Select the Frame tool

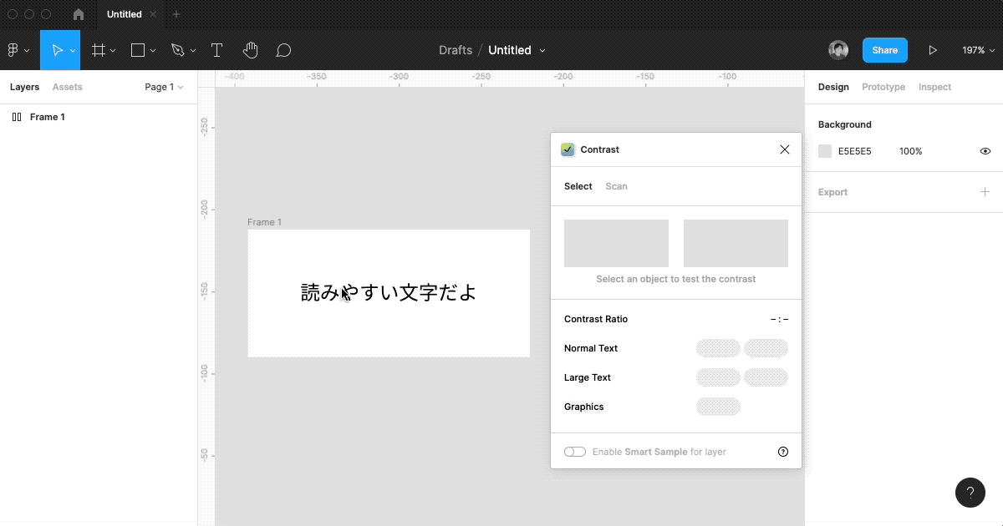coord(99,50)
